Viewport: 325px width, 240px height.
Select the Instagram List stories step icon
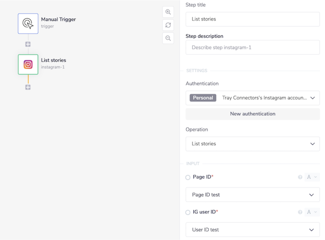click(28, 64)
